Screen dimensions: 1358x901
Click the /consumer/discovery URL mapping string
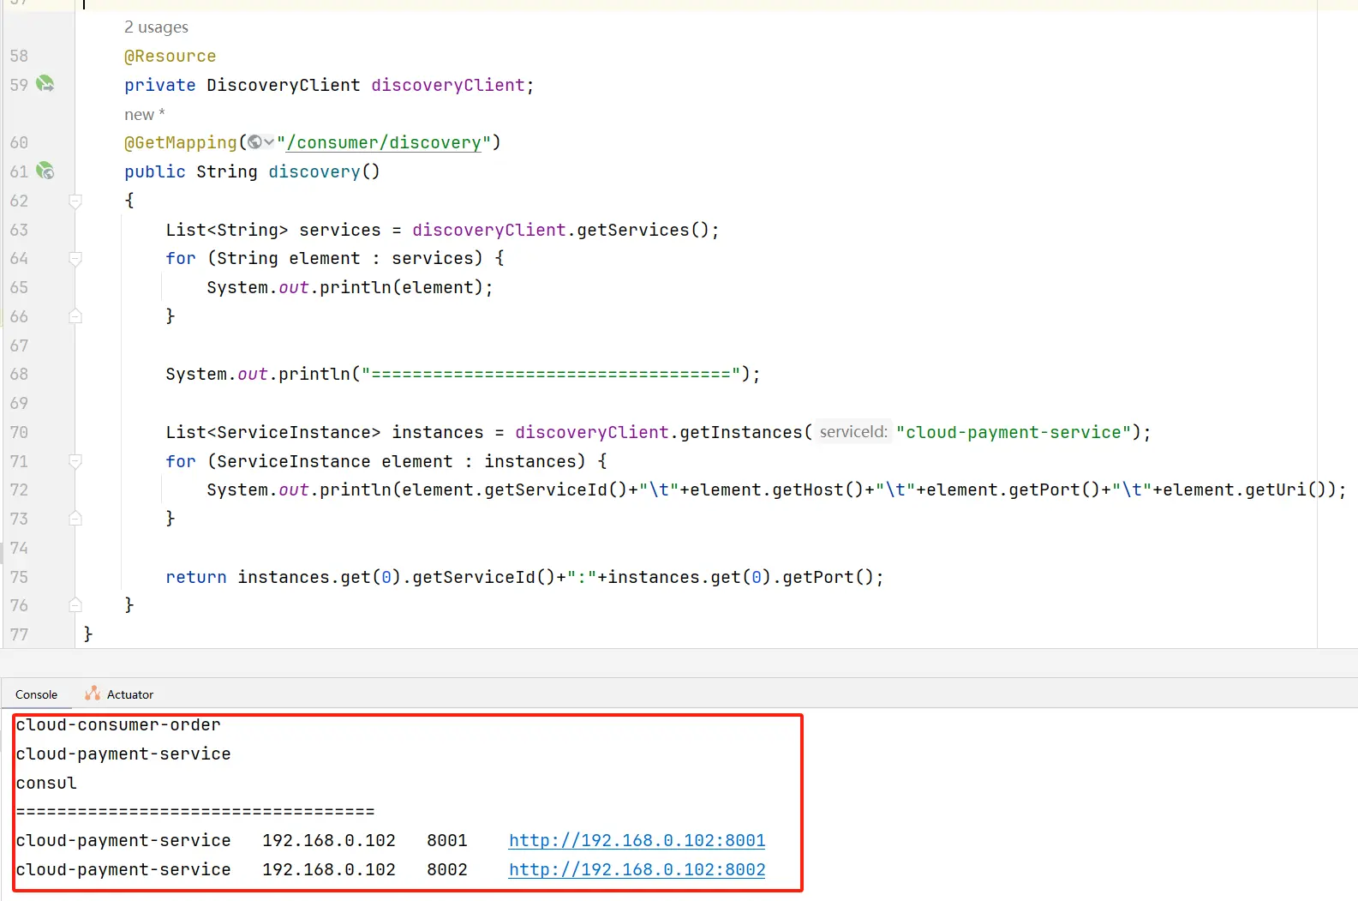[384, 142]
